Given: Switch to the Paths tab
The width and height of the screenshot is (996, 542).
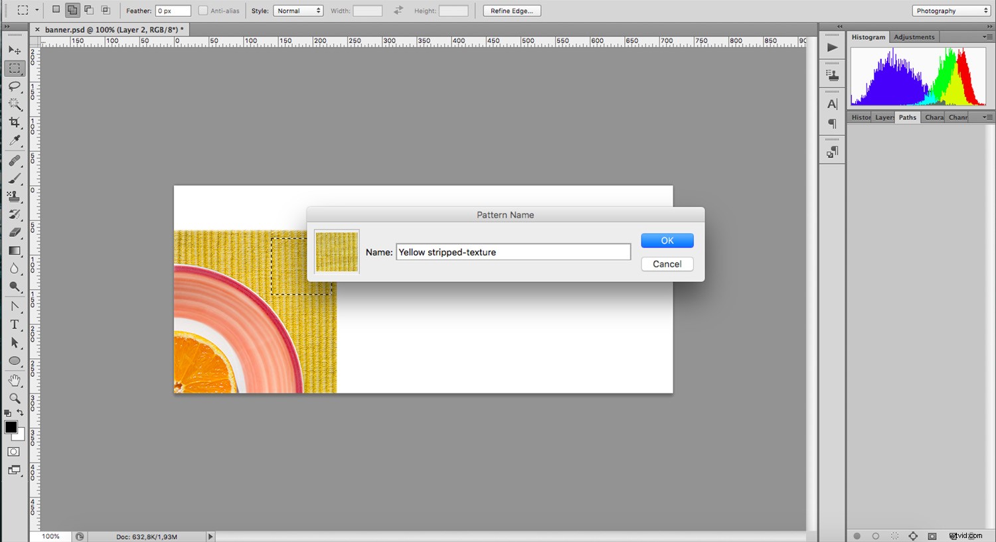Looking at the screenshot, I should click(x=907, y=117).
